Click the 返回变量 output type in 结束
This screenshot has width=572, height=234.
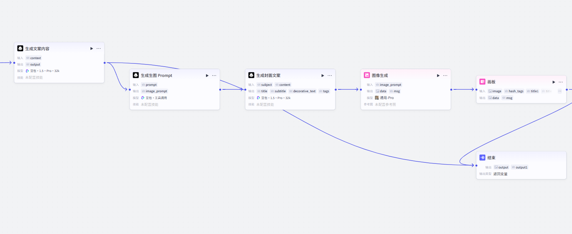500,174
